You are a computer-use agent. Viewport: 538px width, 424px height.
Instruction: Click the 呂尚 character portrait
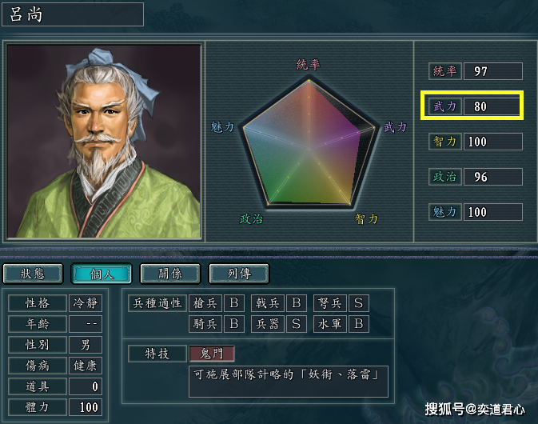click(104, 141)
